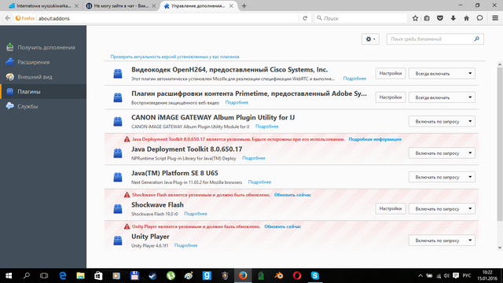Click 'Подробнее' for CANON iMAGE GATEWAY
Screen dimensions: 503x283
click(267, 127)
